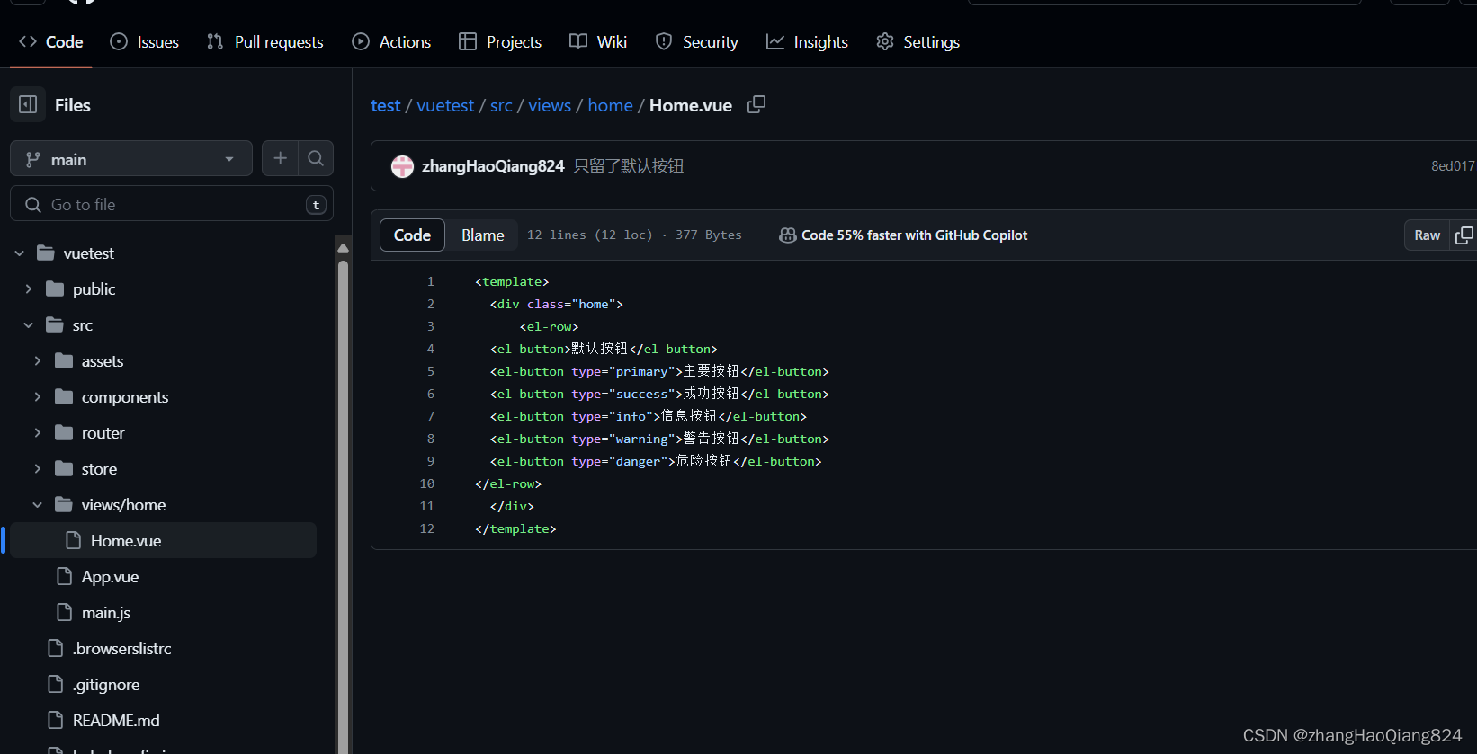
Task: Click test breadcrumb link
Action: click(x=386, y=105)
